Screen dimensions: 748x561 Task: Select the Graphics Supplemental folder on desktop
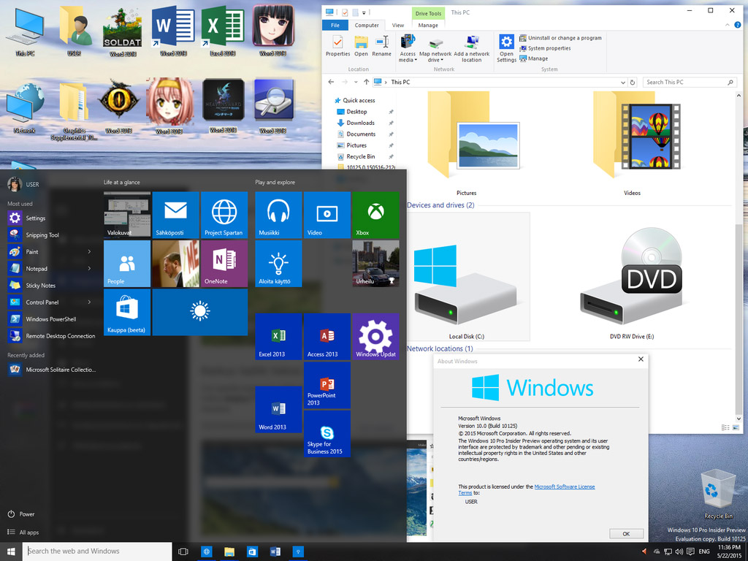[x=74, y=111]
